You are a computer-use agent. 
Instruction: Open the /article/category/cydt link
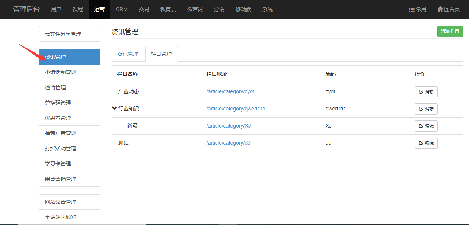click(x=230, y=91)
